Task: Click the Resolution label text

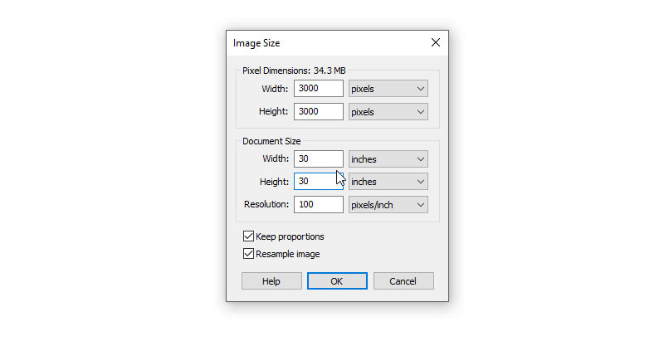Action: click(266, 204)
